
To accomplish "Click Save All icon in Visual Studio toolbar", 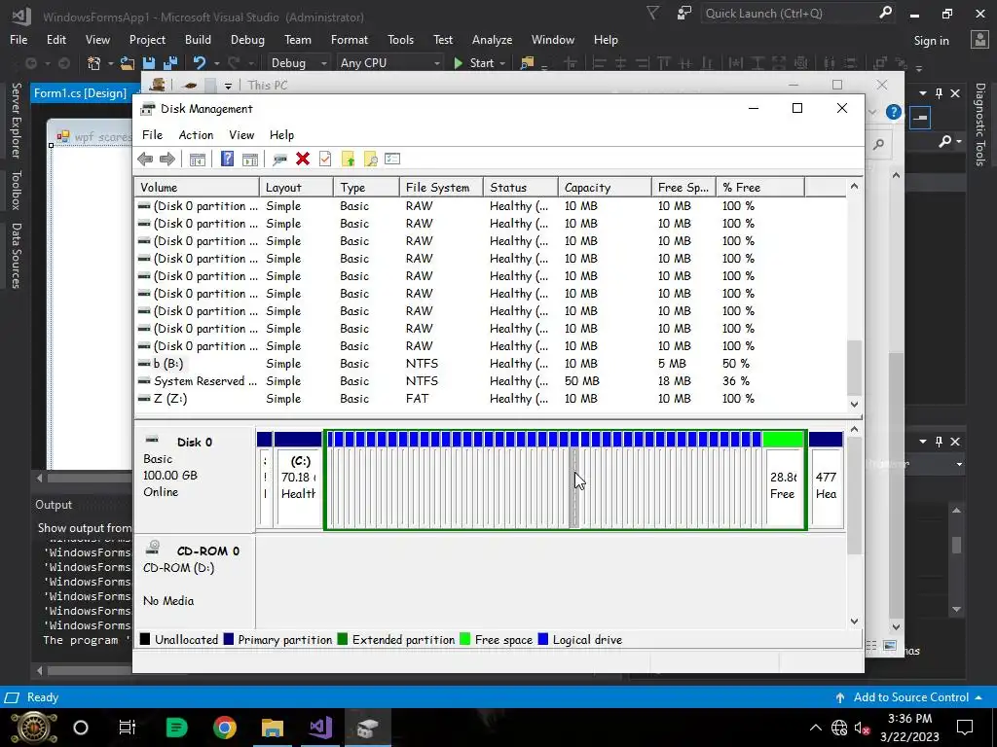I will [170, 63].
